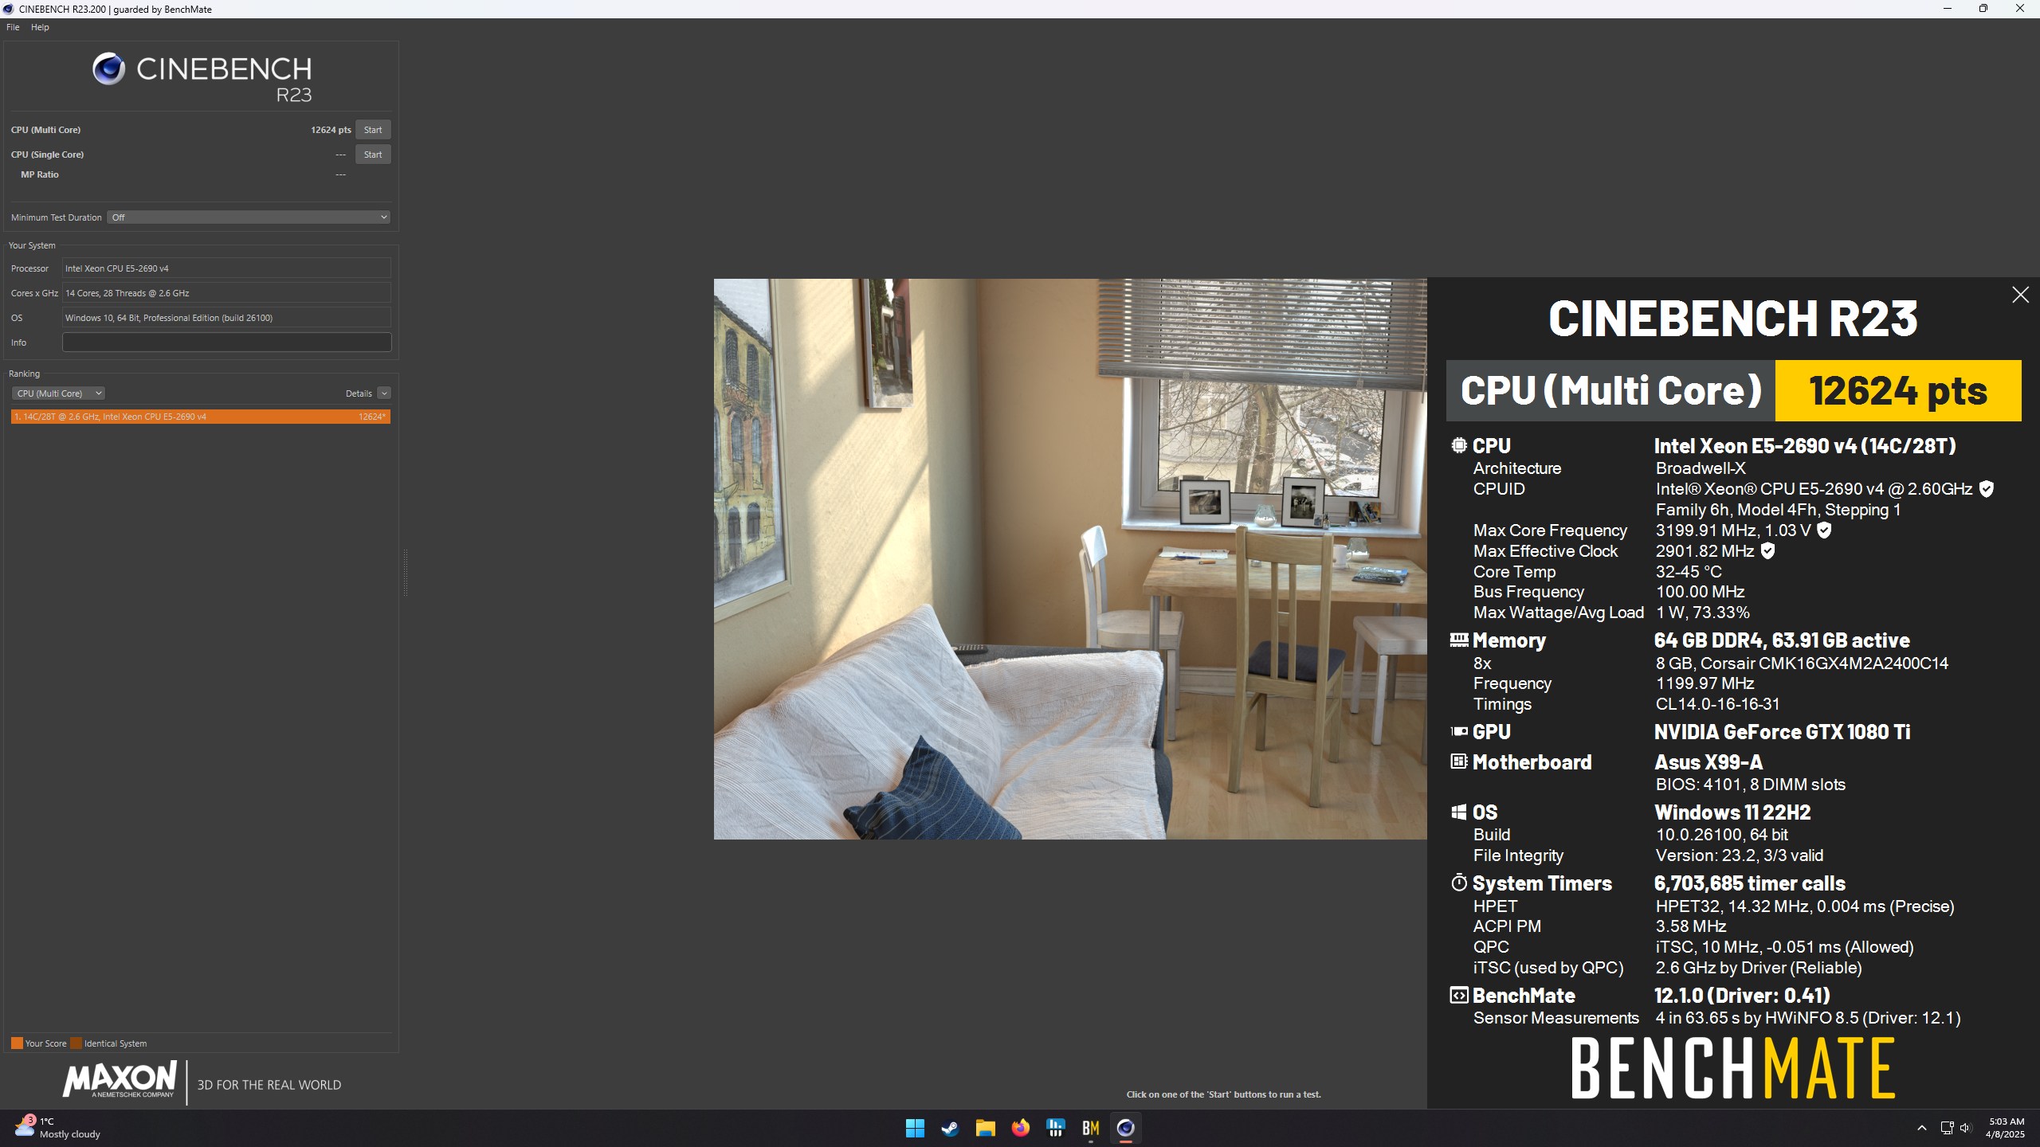Image resolution: width=2040 pixels, height=1147 pixels.
Task: Click the Cinebench taskbar icon
Action: [x=1125, y=1129]
